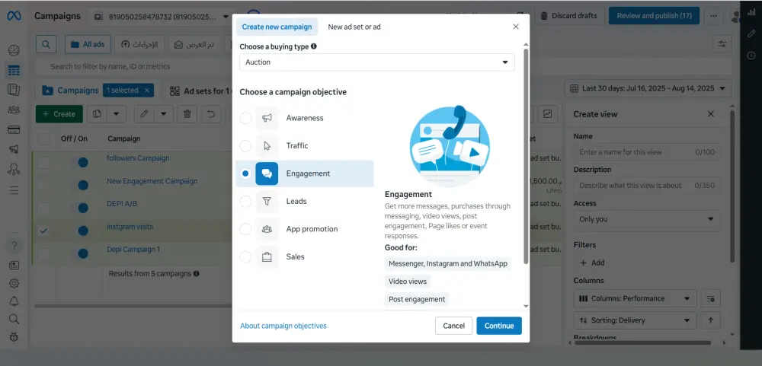762x366 pixels.
Task: Open the Notifications bell icon
Action: pos(14,301)
